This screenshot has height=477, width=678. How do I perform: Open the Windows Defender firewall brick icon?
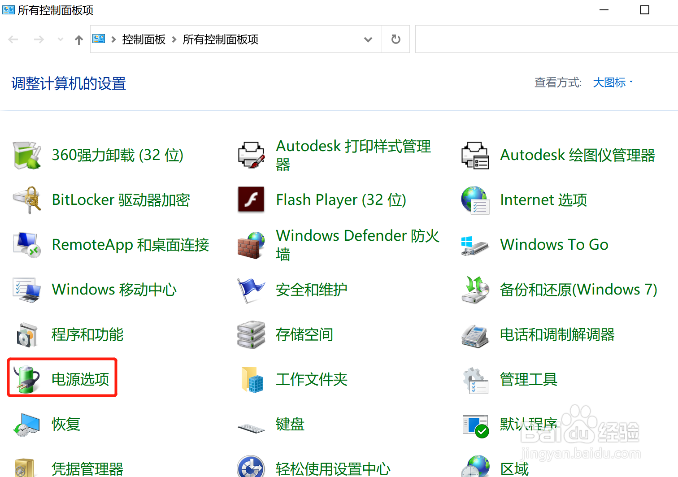tap(251, 245)
